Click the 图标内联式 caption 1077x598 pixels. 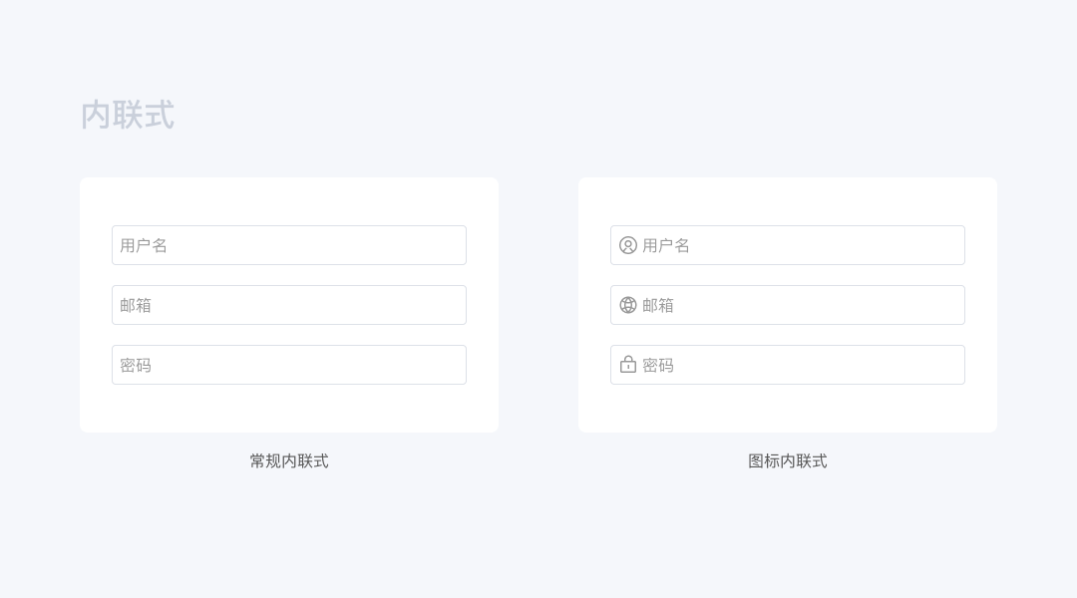(788, 461)
